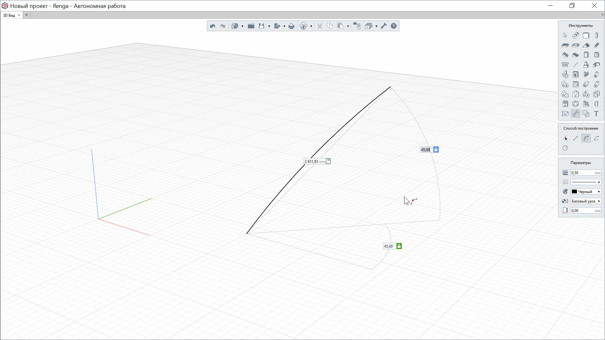
Task: Select the Hatch tool
Action: 586,114
